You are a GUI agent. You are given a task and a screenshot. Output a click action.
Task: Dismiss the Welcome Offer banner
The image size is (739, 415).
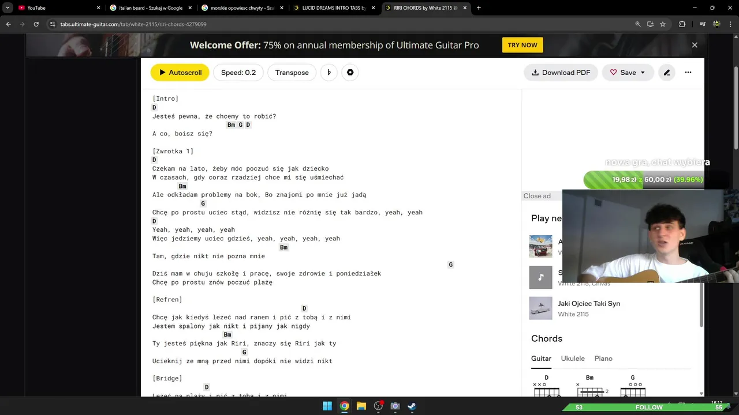[695, 45]
